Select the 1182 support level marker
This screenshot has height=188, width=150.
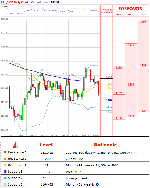tap(106, 98)
